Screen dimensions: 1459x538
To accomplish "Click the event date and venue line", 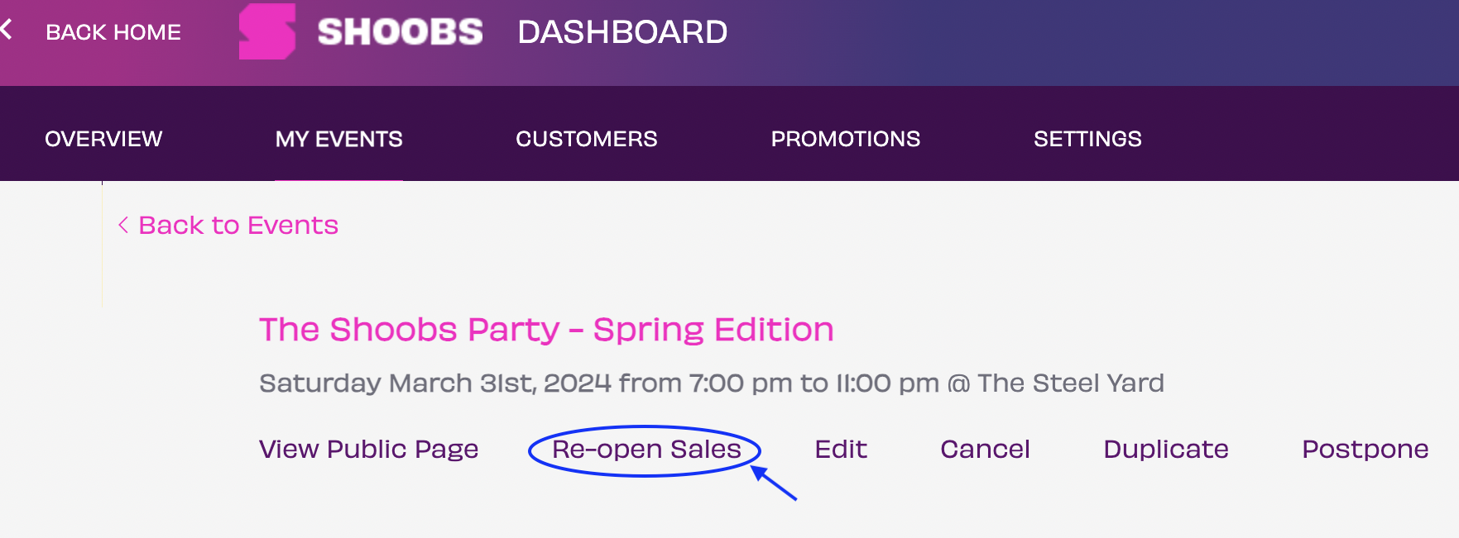I will (x=712, y=383).
